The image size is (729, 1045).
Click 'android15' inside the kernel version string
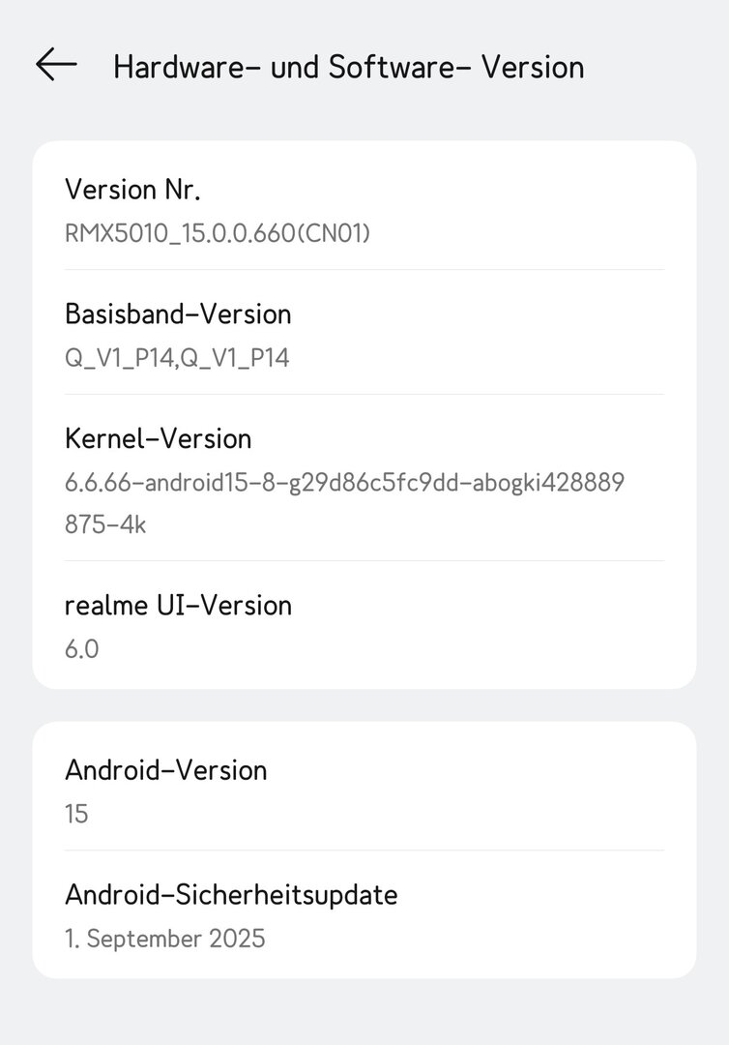pyautogui.click(x=189, y=483)
